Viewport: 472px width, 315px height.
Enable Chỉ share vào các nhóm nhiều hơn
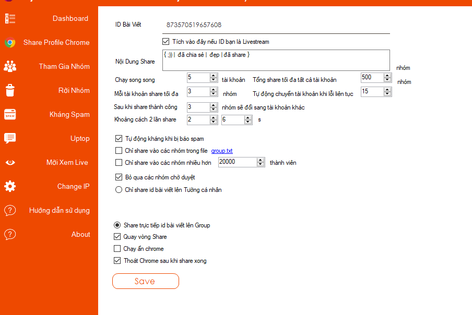(119, 163)
